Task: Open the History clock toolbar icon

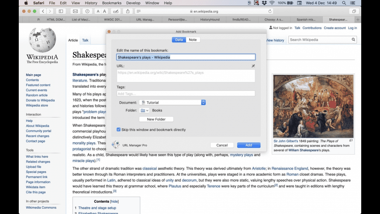Action: click(87, 11)
